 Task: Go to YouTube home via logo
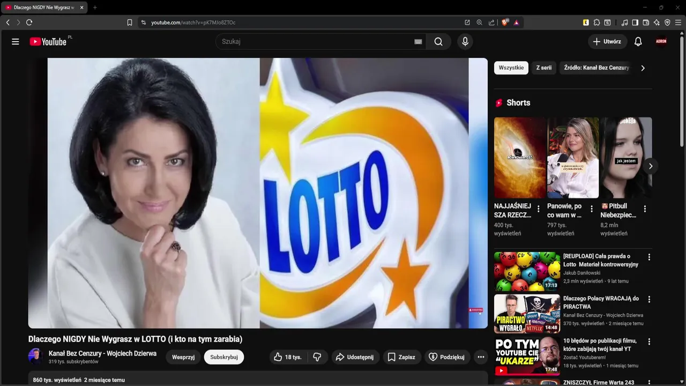coord(48,41)
